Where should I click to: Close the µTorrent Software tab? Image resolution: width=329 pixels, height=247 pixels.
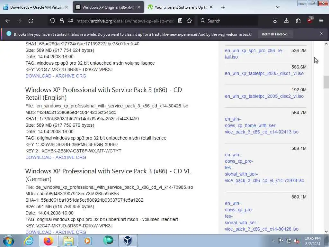coord(211,7)
